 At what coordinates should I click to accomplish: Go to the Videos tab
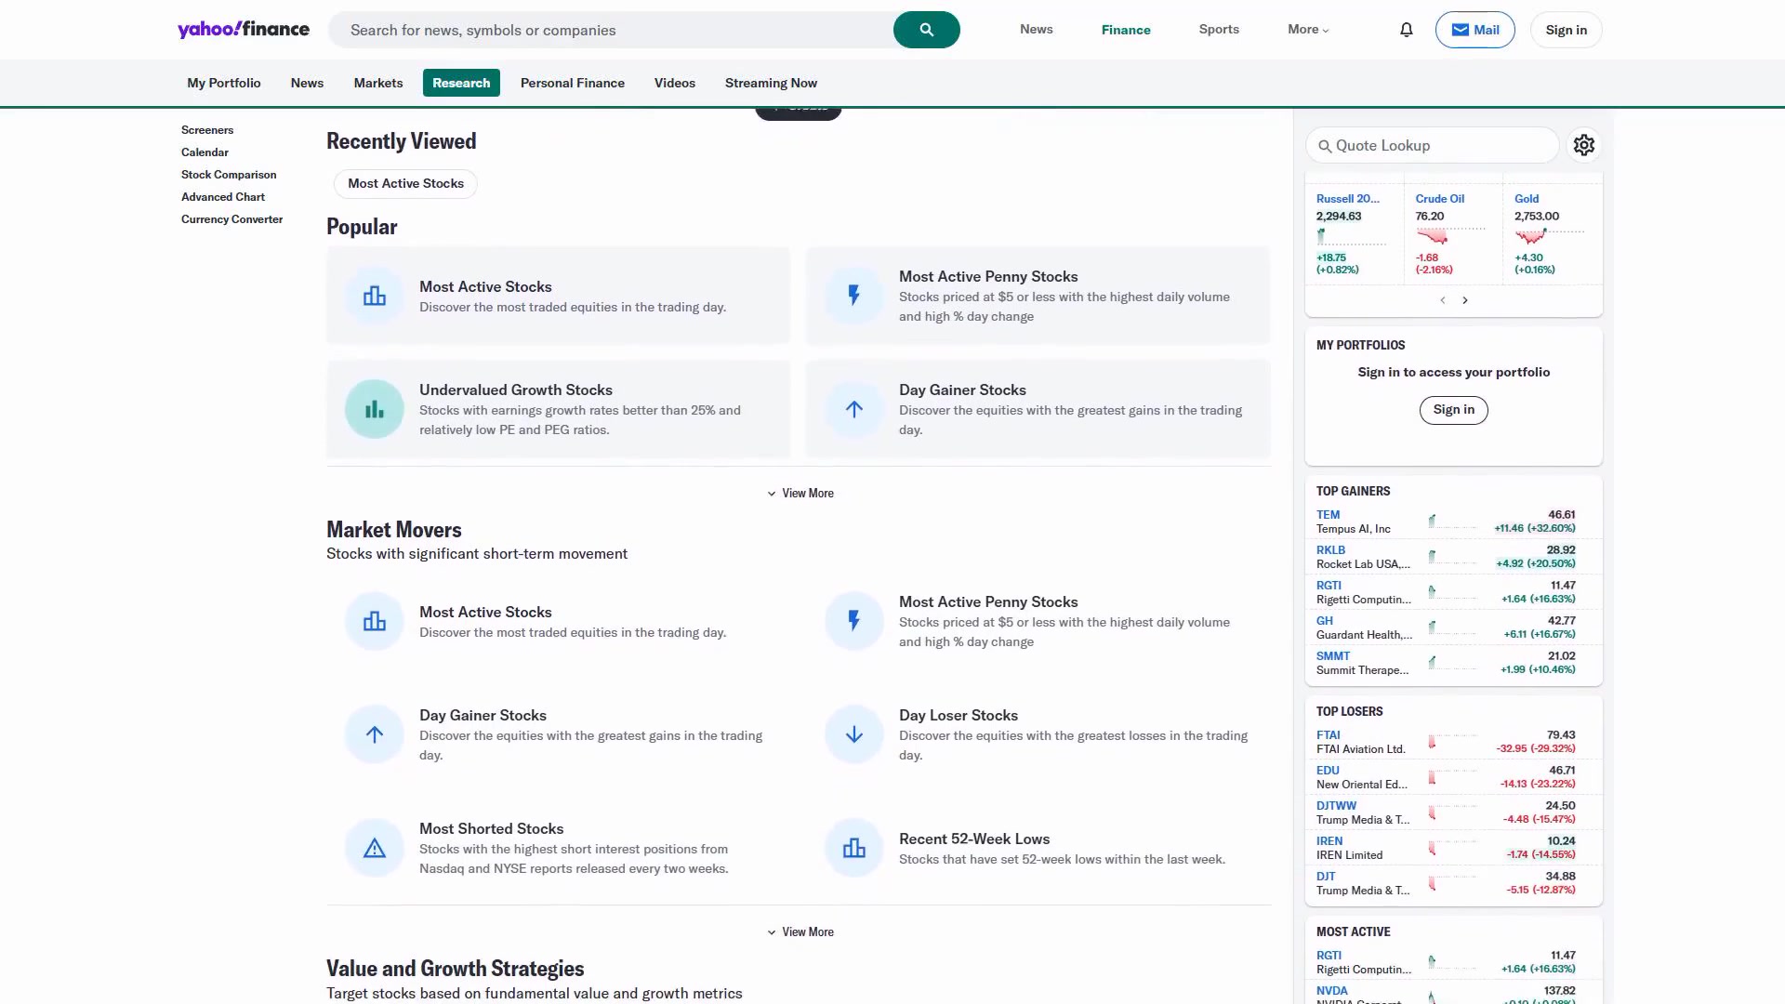(x=675, y=83)
